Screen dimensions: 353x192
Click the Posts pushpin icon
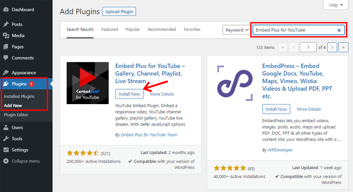[x=6, y=24]
